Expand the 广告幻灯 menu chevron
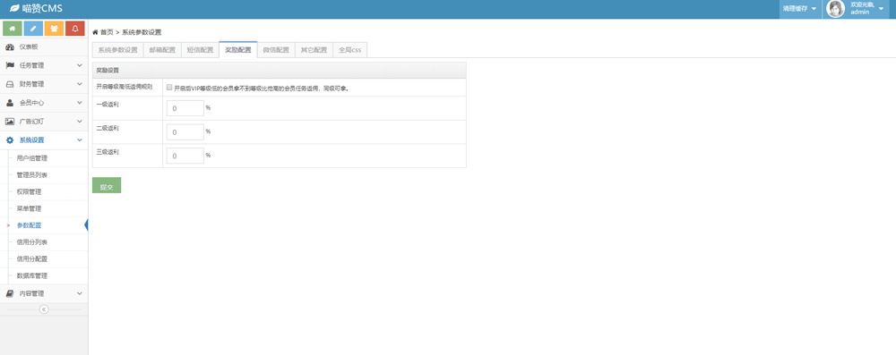Image resolution: width=896 pixels, height=355 pixels. coord(80,121)
